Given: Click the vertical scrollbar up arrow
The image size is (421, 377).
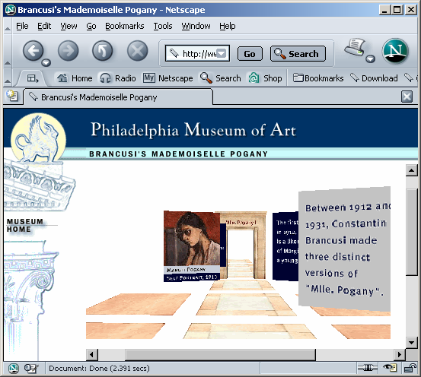Looking at the screenshot, I should coord(411,170).
